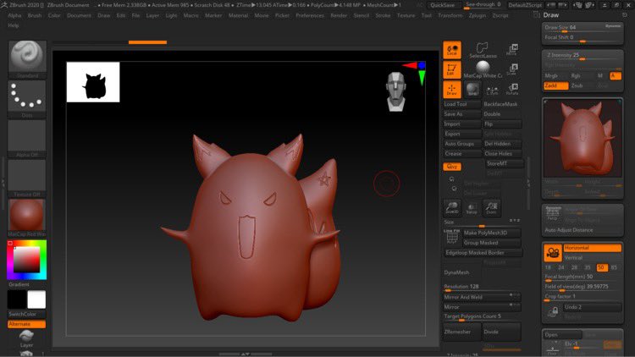Toggle the Edit mode icon
The image size is (635, 357).
coord(452,70)
